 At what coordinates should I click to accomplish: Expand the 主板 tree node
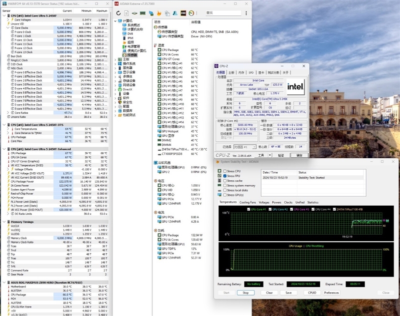(115, 59)
